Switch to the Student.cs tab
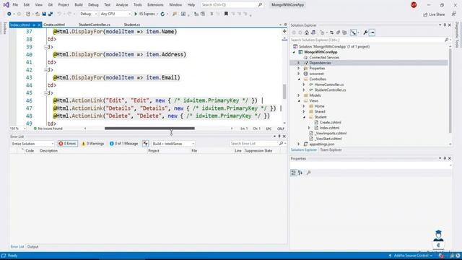This screenshot has height=260, width=462. point(132,25)
